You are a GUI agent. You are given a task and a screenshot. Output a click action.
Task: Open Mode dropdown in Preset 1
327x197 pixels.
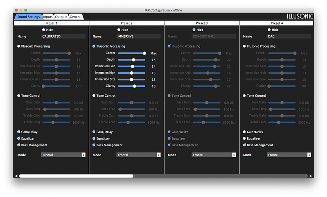[x=63, y=155]
